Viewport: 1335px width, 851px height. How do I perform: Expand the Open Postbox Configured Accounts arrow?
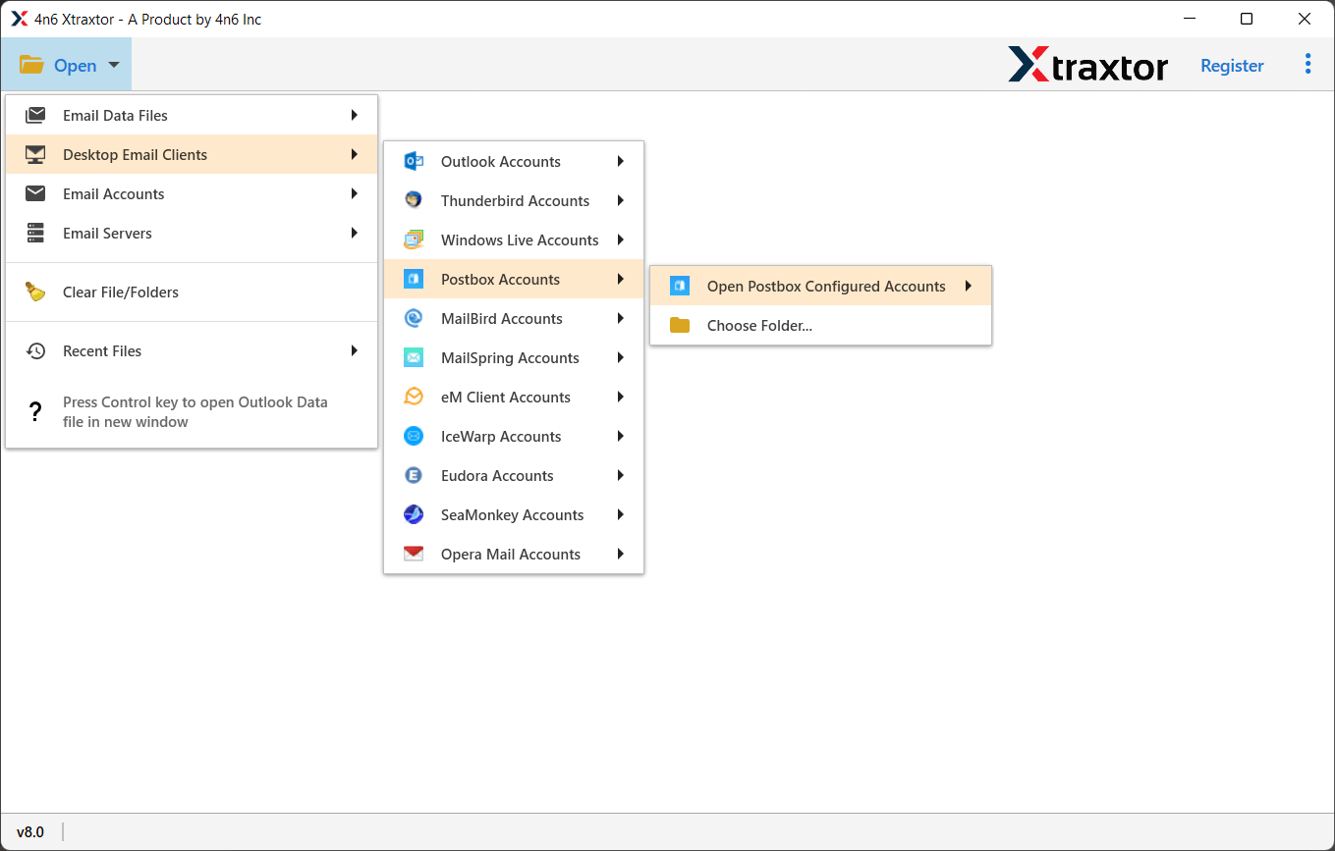pos(968,286)
